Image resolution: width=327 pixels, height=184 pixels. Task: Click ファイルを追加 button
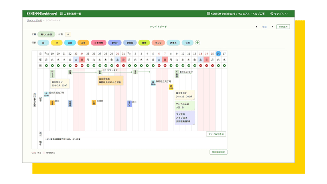[216, 134]
